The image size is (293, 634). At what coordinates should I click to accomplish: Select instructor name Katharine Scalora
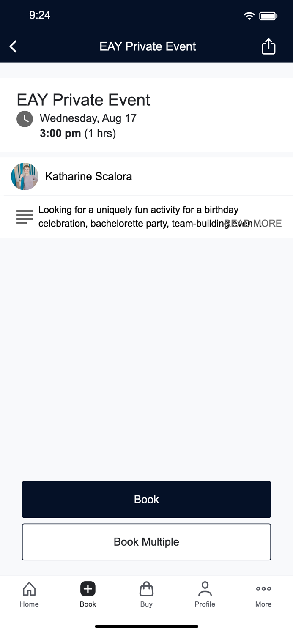88,176
